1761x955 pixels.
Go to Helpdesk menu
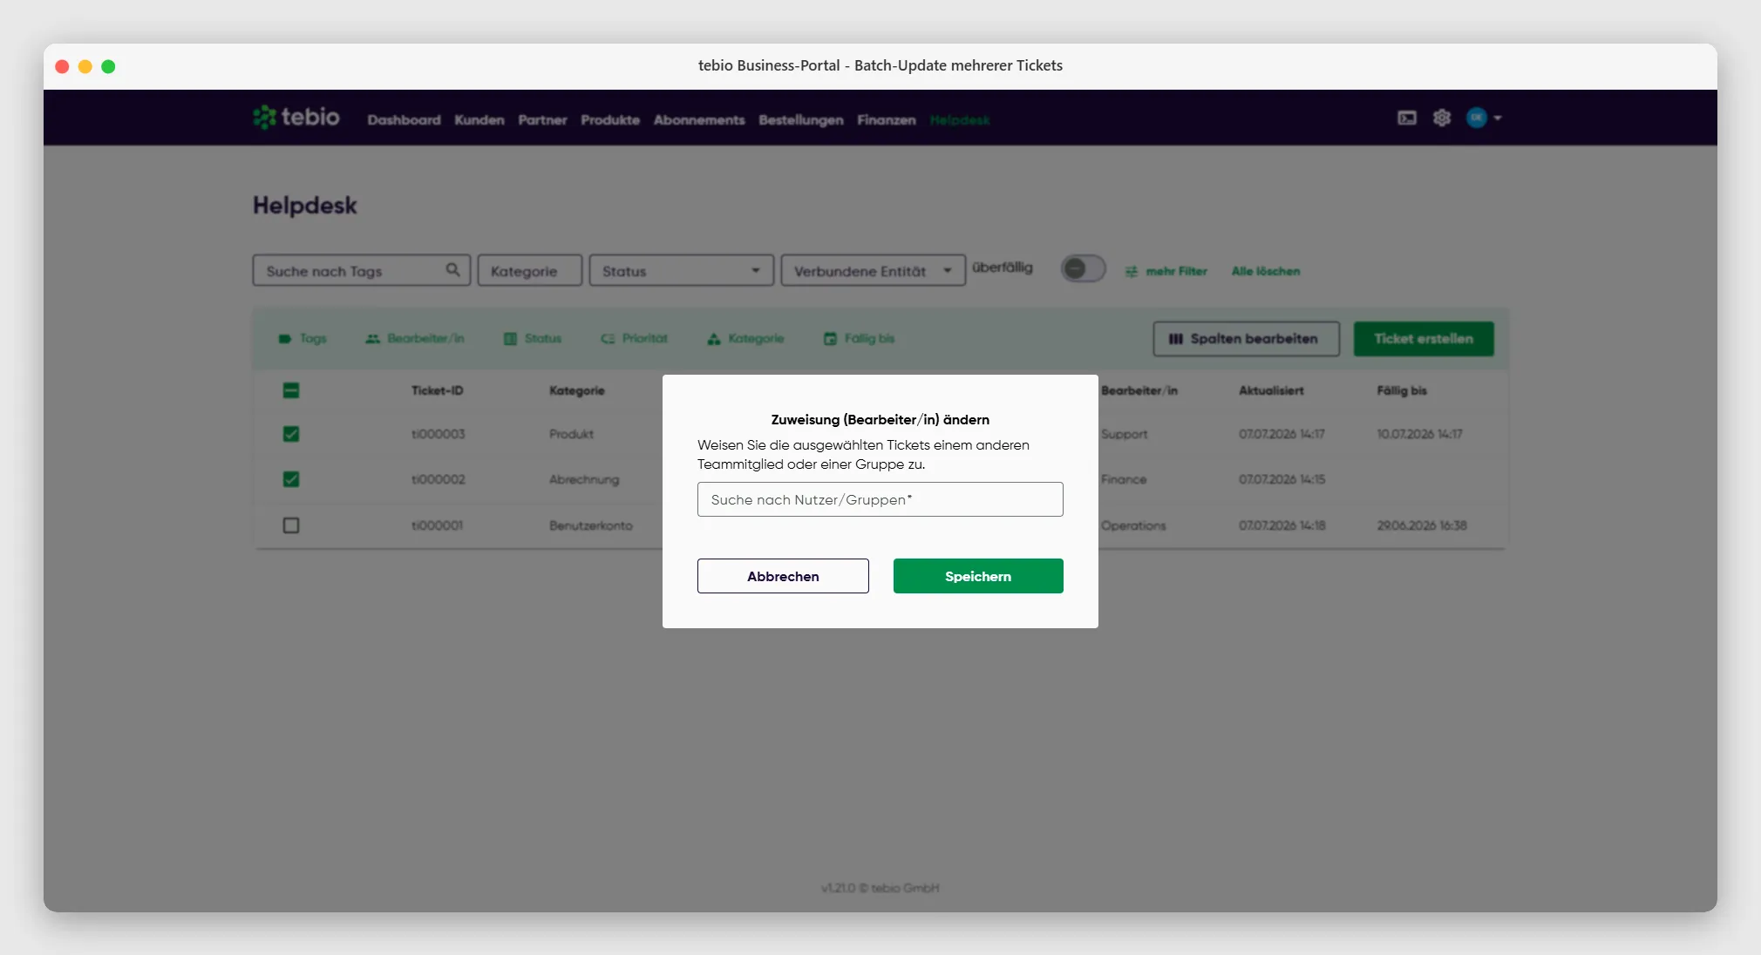click(x=960, y=119)
